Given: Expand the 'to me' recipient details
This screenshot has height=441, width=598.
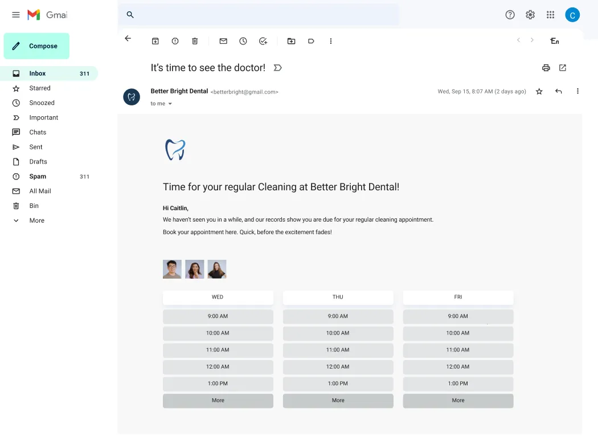Looking at the screenshot, I should [170, 104].
